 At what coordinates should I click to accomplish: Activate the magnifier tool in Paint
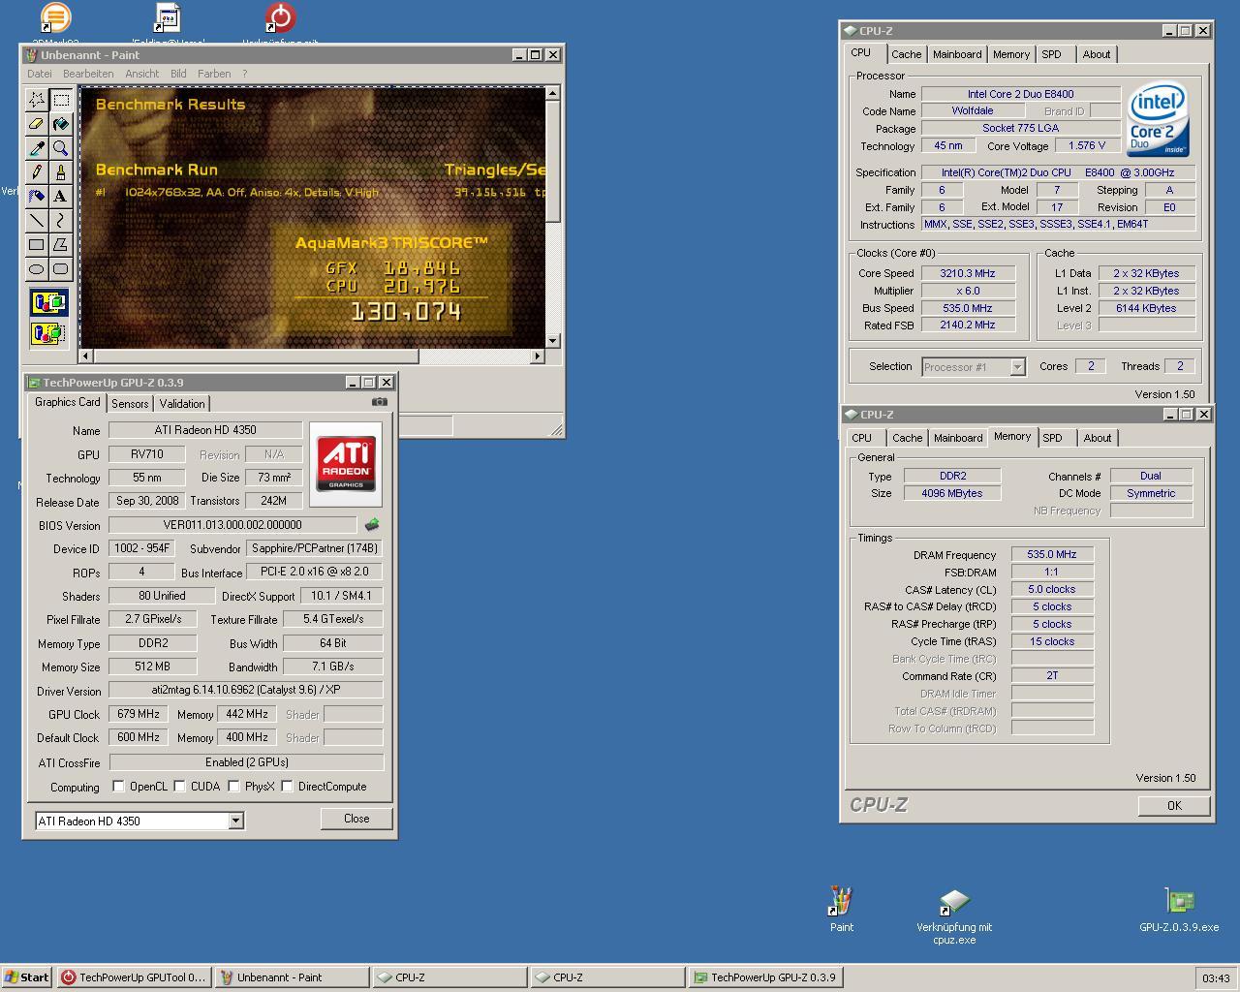(61, 148)
